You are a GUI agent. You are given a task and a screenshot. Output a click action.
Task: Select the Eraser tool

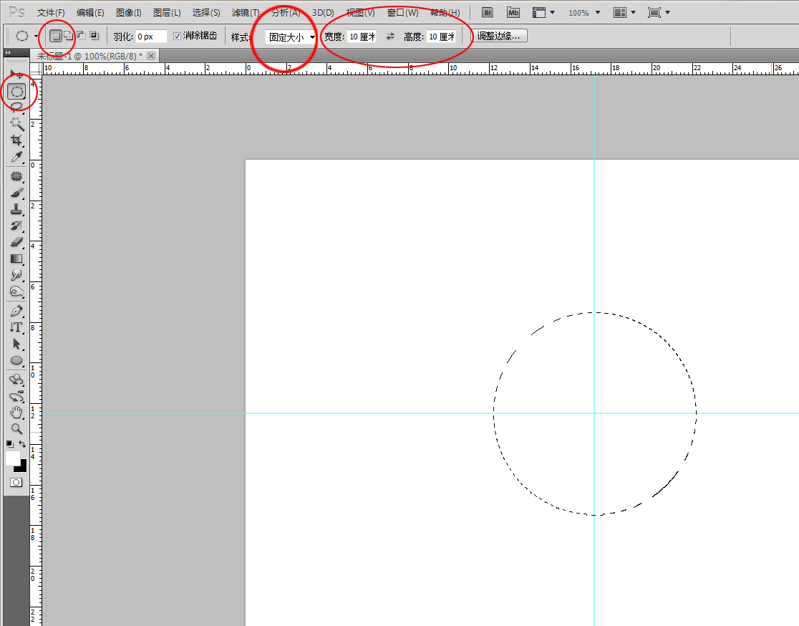16,242
